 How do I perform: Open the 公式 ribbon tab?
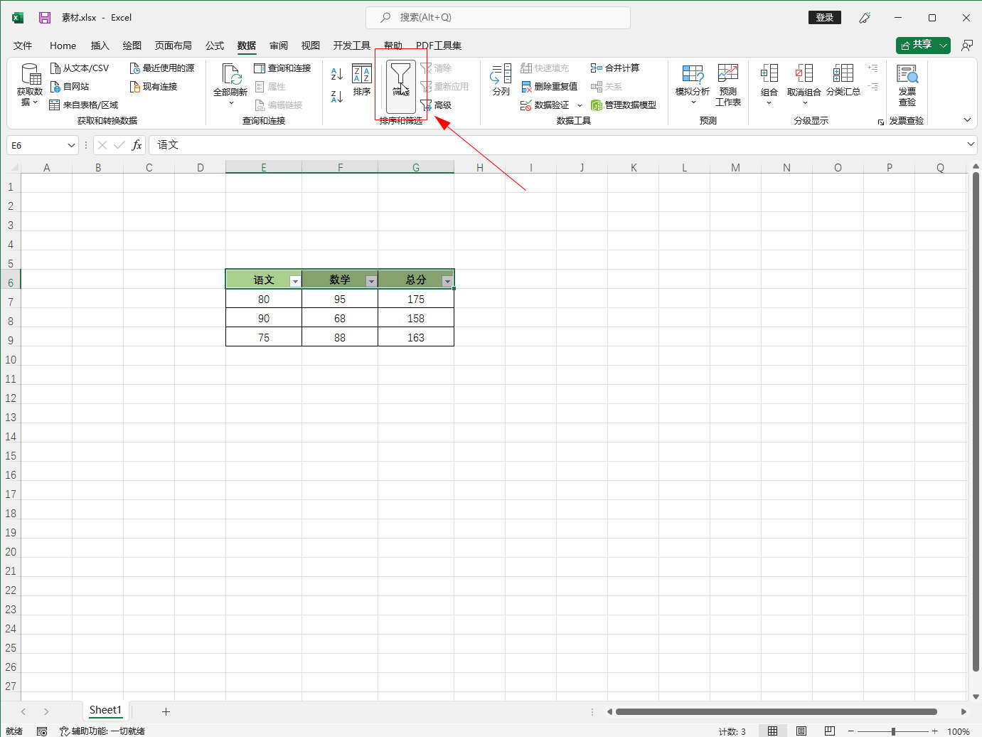tap(215, 46)
